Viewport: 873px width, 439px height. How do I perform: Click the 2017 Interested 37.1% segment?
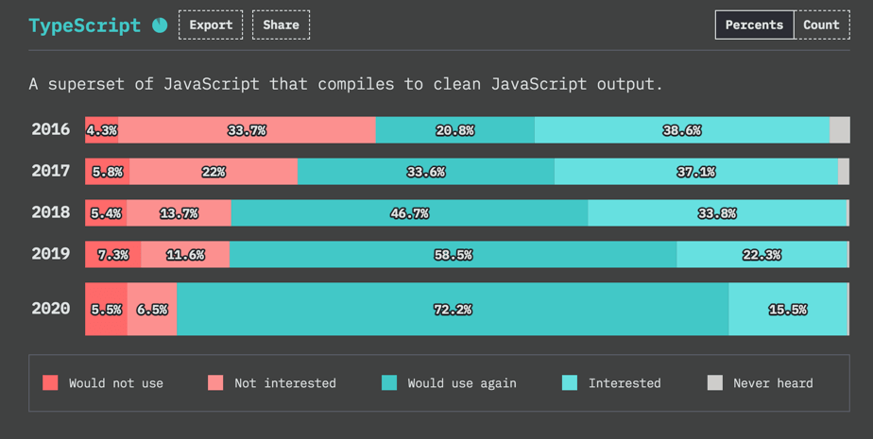695,172
